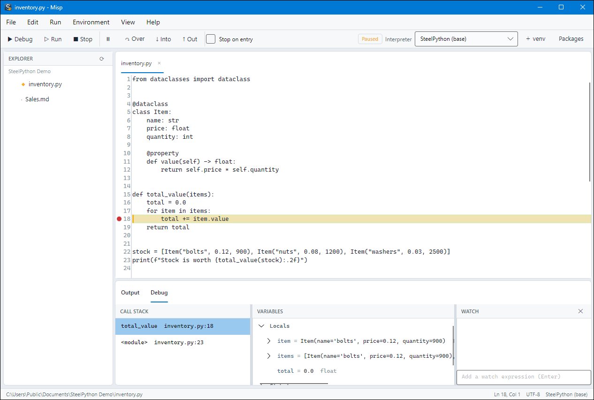Open the View menu
Viewport: 594px width, 400px height.
(128, 22)
